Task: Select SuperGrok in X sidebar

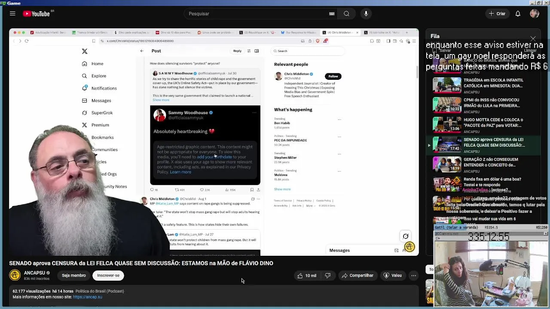Action: (97, 113)
